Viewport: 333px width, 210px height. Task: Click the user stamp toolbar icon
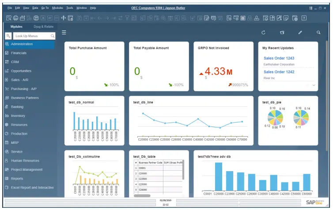pyautogui.click(x=257, y=18)
